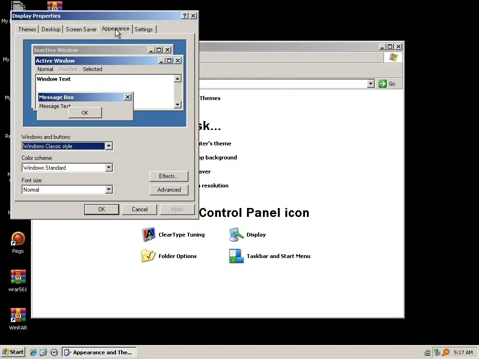Open the Folder Options icon
Image resolution: width=479 pixels, height=359 pixels.
click(169, 256)
